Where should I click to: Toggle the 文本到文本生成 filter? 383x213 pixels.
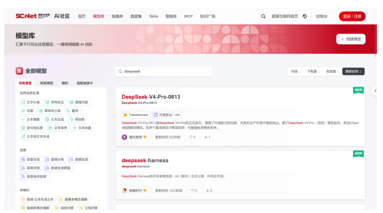[36, 137]
